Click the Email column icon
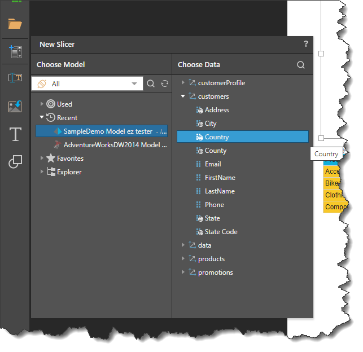Screen dimensions: 363x352 pyautogui.click(x=198, y=164)
